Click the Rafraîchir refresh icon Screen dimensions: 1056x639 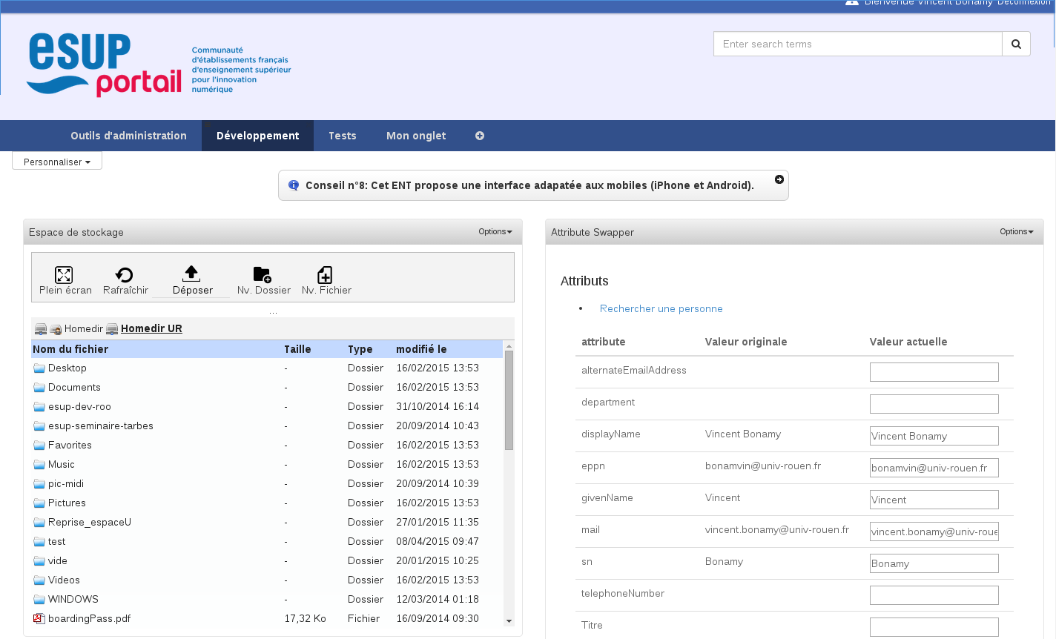pos(125,275)
